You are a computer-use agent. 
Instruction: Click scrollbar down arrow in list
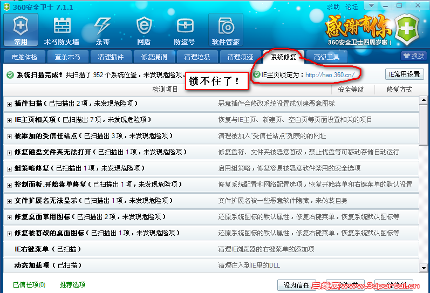[x=424, y=268]
